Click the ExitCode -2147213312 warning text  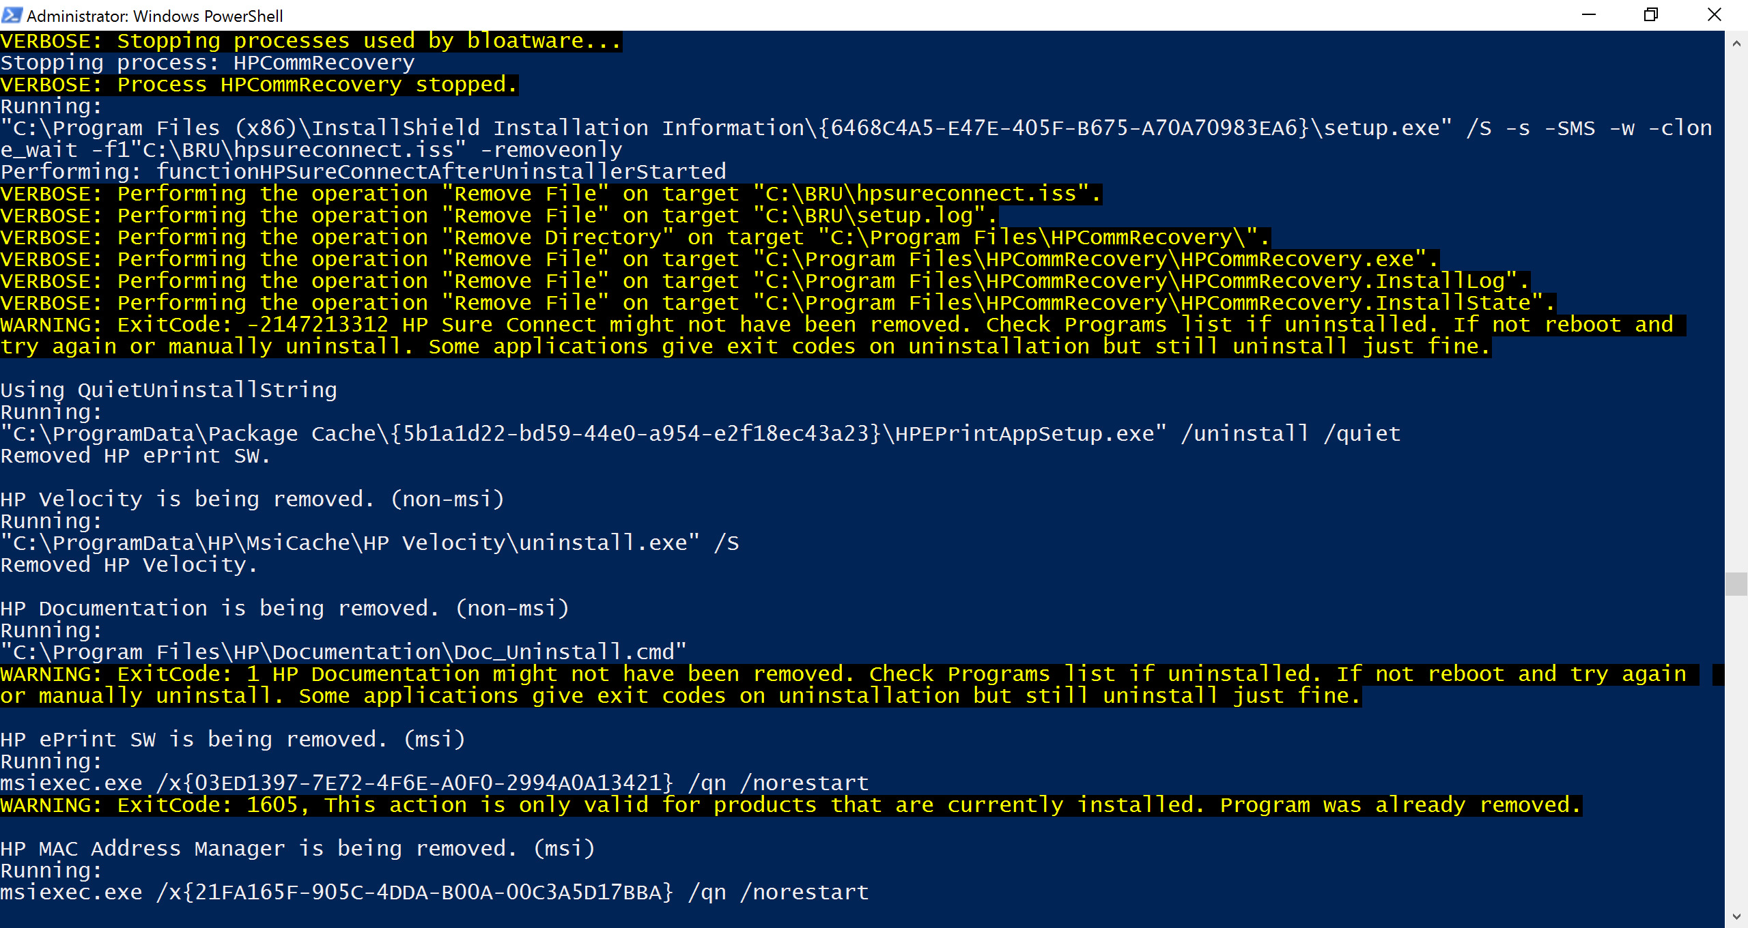pyautogui.click(x=843, y=336)
